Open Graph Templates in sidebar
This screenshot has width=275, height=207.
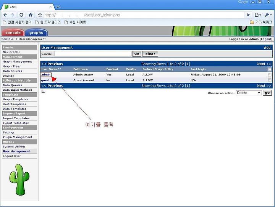tap(15, 99)
